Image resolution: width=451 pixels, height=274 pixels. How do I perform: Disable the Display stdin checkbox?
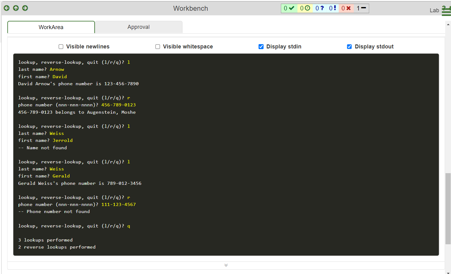click(x=261, y=46)
